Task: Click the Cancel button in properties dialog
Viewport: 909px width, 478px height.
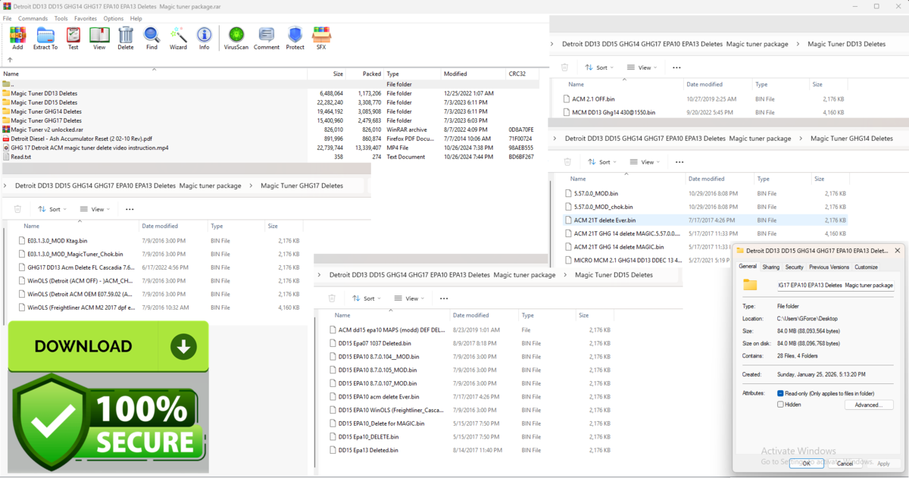Action: pyautogui.click(x=844, y=464)
